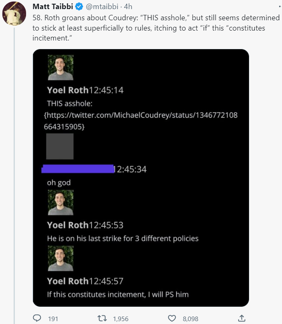Click the purple redacted name bar

(78, 169)
